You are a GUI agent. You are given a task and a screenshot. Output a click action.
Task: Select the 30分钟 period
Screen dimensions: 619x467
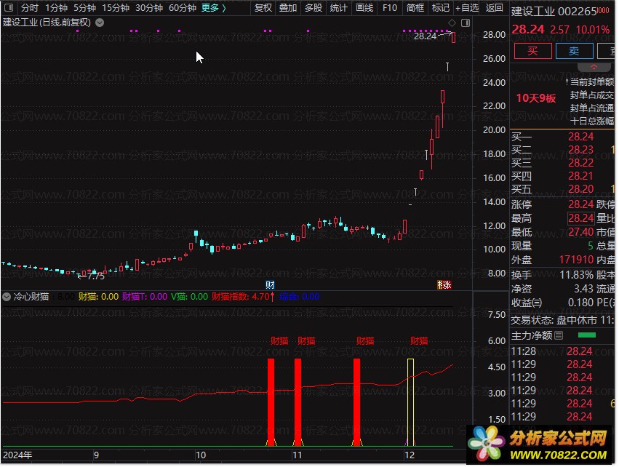click(x=149, y=7)
